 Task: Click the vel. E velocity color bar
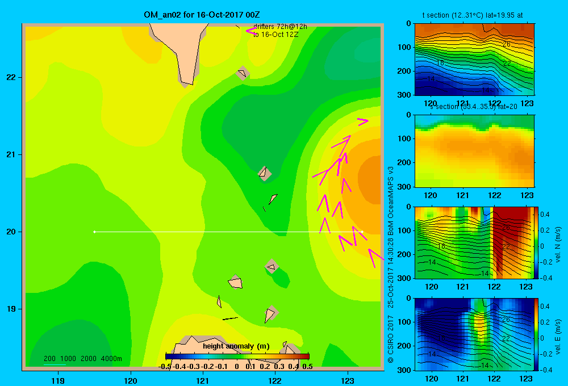(x=537, y=334)
